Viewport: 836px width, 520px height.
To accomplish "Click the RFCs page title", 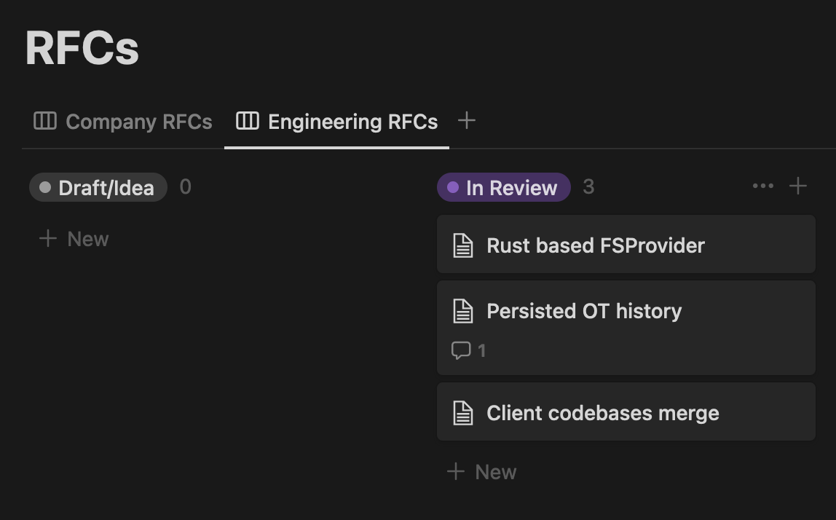I will coord(82,49).
